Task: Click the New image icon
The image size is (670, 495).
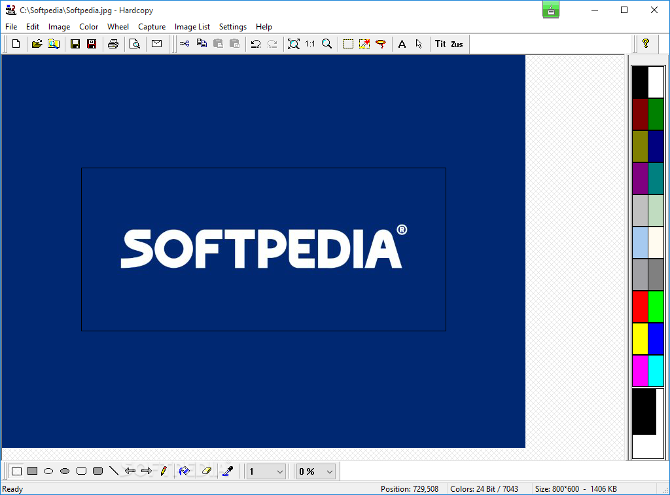Action: click(x=16, y=44)
